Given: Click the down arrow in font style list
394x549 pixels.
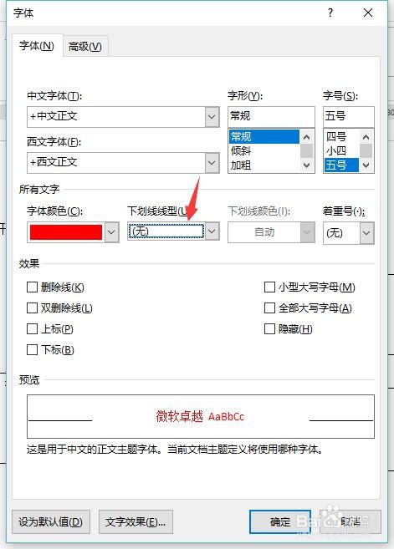Looking at the screenshot, I should [x=306, y=165].
